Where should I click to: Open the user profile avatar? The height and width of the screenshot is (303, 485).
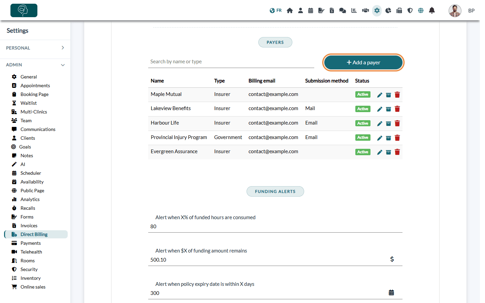pos(455,10)
